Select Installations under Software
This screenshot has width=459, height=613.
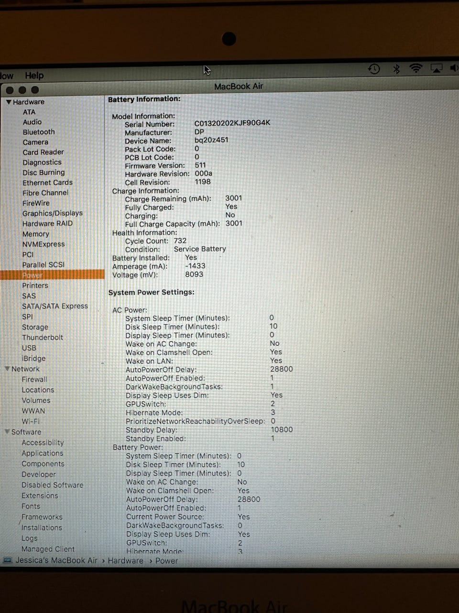tap(42, 527)
